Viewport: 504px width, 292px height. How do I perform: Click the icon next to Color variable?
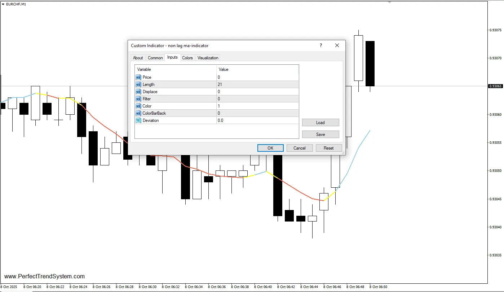coord(138,106)
